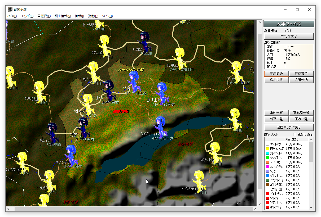Viewport: 321px width, 217px height.
Task: Open the 将軍一覧 list button
Action: pos(276,119)
